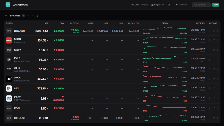Delete the RKLB row
This screenshot has height=126, width=224.
click(x=218, y=60)
